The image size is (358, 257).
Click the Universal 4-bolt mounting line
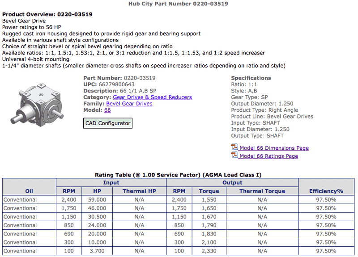36,59
